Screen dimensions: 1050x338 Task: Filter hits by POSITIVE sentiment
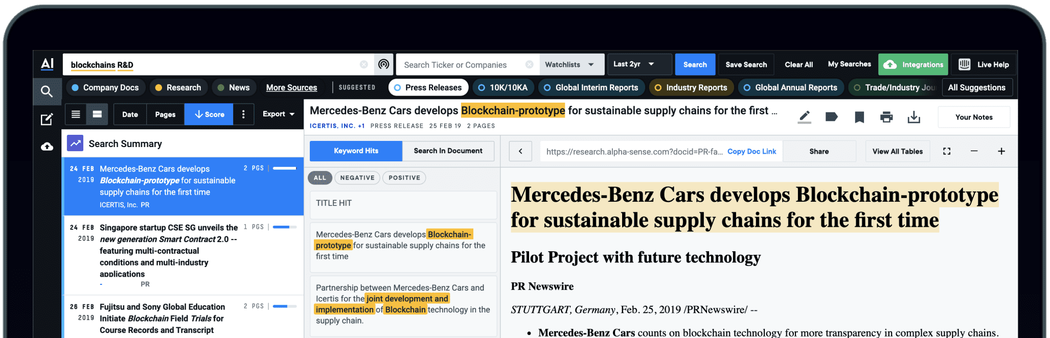coord(404,178)
